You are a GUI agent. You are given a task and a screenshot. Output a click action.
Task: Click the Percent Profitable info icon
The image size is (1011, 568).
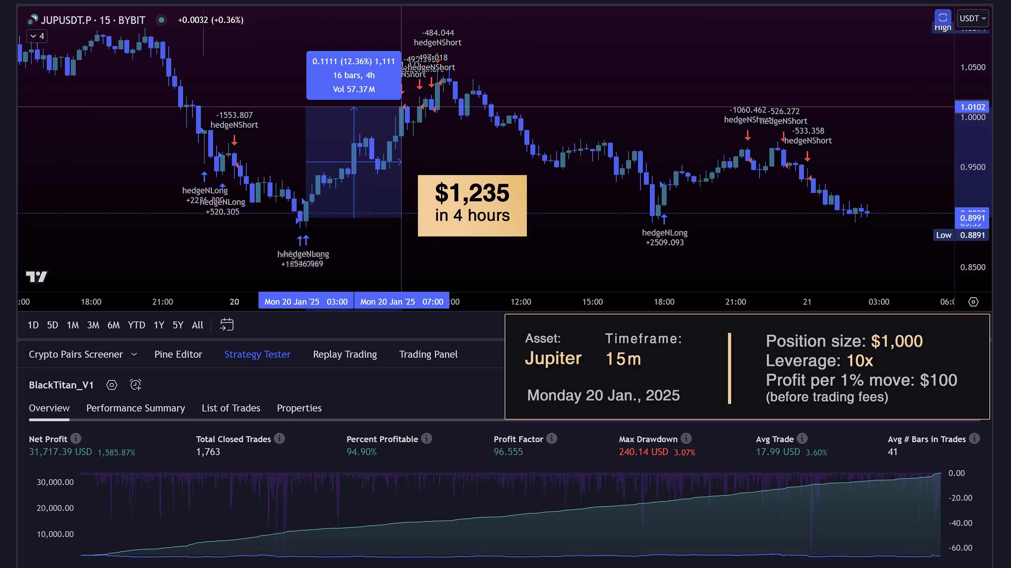[427, 439]
